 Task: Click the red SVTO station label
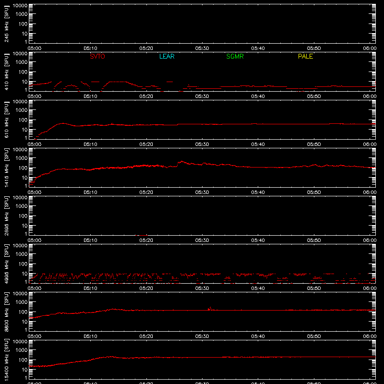[x=97, y=56]
